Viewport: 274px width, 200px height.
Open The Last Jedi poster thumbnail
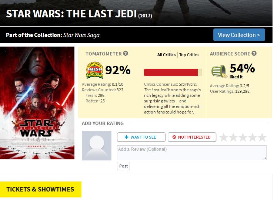tap(37, 103)
